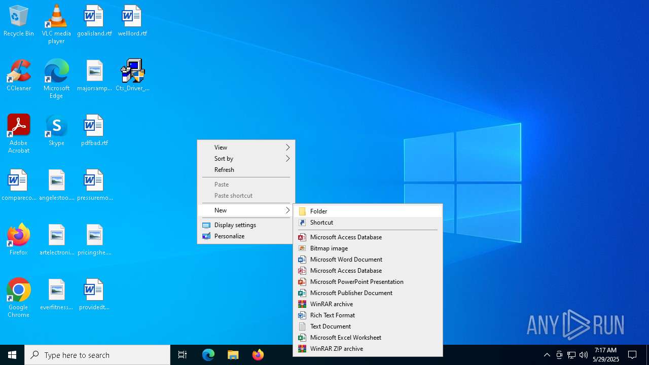Select the Google Chrome desktop shortcut
649x365 pixels.
pos(19,298)
